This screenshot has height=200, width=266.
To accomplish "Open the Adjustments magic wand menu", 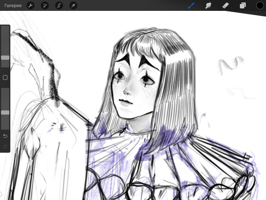I will point(45,5).
